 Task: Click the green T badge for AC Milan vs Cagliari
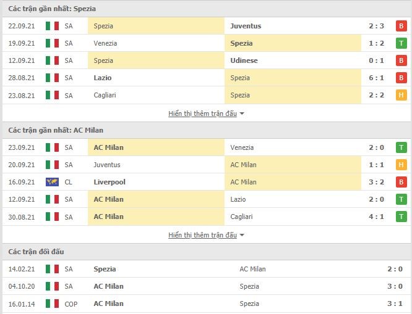[x=401, y=217]
